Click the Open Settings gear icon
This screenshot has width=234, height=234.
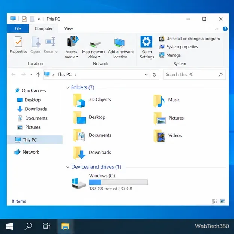tap(146, 42)
